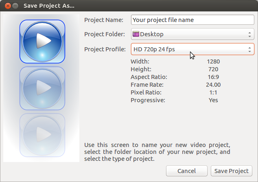Screen dimensions: 258x182
Task: Click the instruction text about naming project
Action: coord(157,152)
